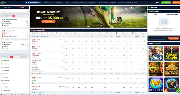Click the stake amount input in betslip
The image size is (180, 95).
pos(157,38)
